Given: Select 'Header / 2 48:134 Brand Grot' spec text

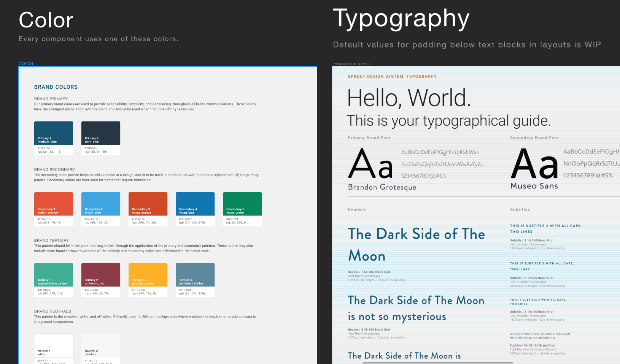Looking at the screenshot, I should [x=369, y=329].
